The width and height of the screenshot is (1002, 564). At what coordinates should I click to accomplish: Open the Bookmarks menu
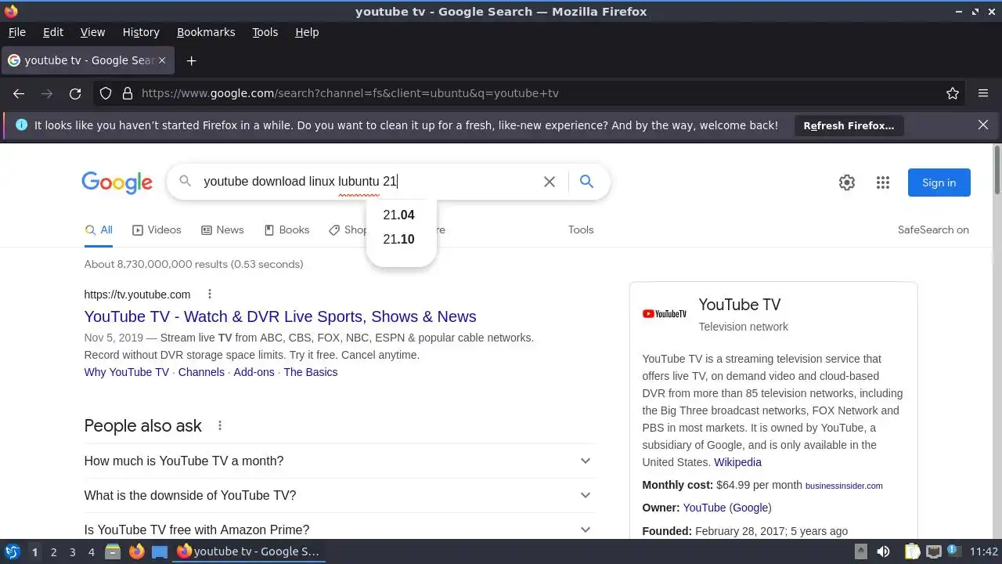206,32
